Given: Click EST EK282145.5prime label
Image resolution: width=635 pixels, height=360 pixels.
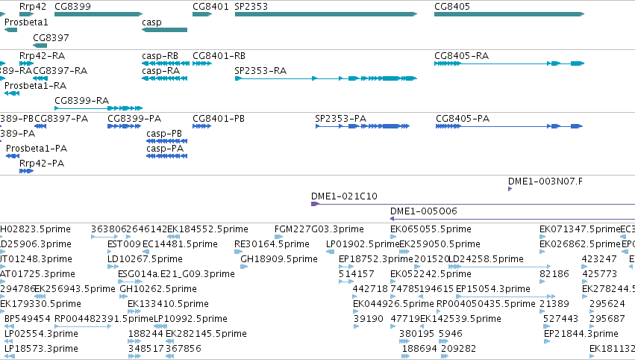Looking at the screenshot, I should [207, 334].
